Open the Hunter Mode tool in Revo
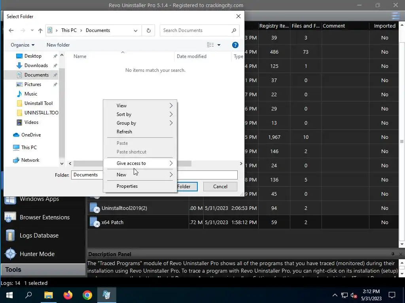The image size is (405, 303). (37, 254)
